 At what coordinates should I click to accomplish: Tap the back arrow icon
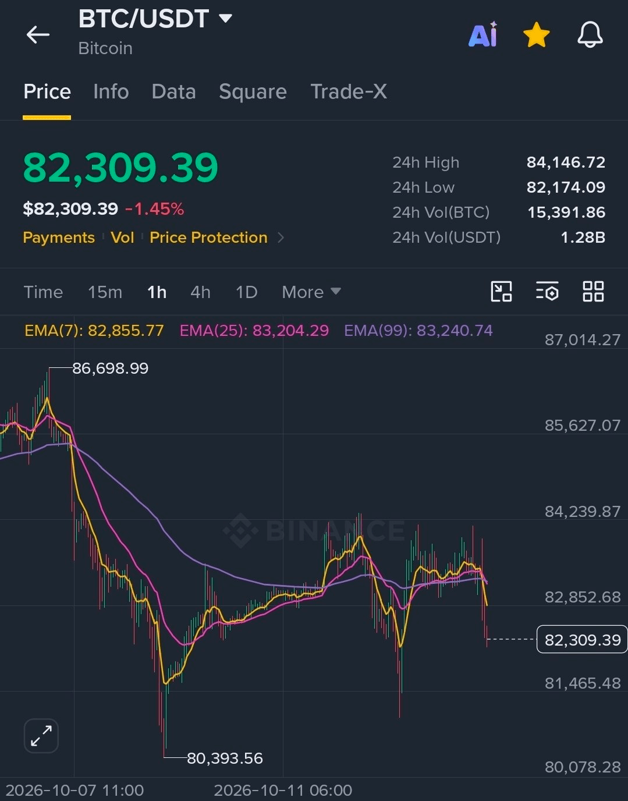pos(38,35)
